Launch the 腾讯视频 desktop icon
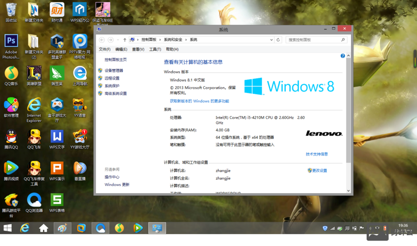417x246 pixels. [x=11, y=170]
